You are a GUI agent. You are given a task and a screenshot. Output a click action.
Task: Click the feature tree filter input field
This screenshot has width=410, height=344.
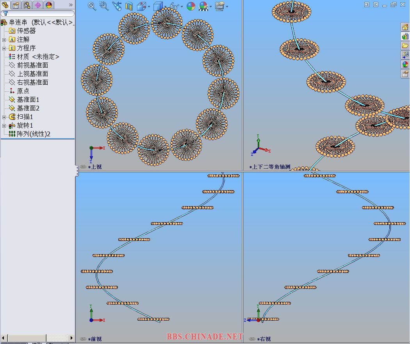pyautogui.click(x=39, y=13)
